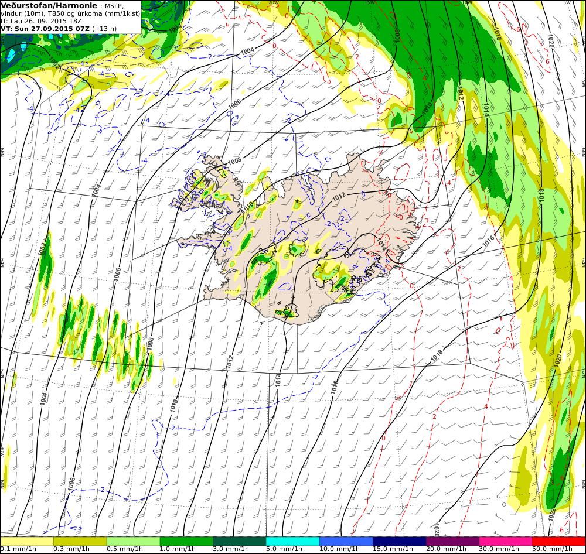
Task: Click the '20.0 mm/1h' legend label
Action: tap(446, 549)
